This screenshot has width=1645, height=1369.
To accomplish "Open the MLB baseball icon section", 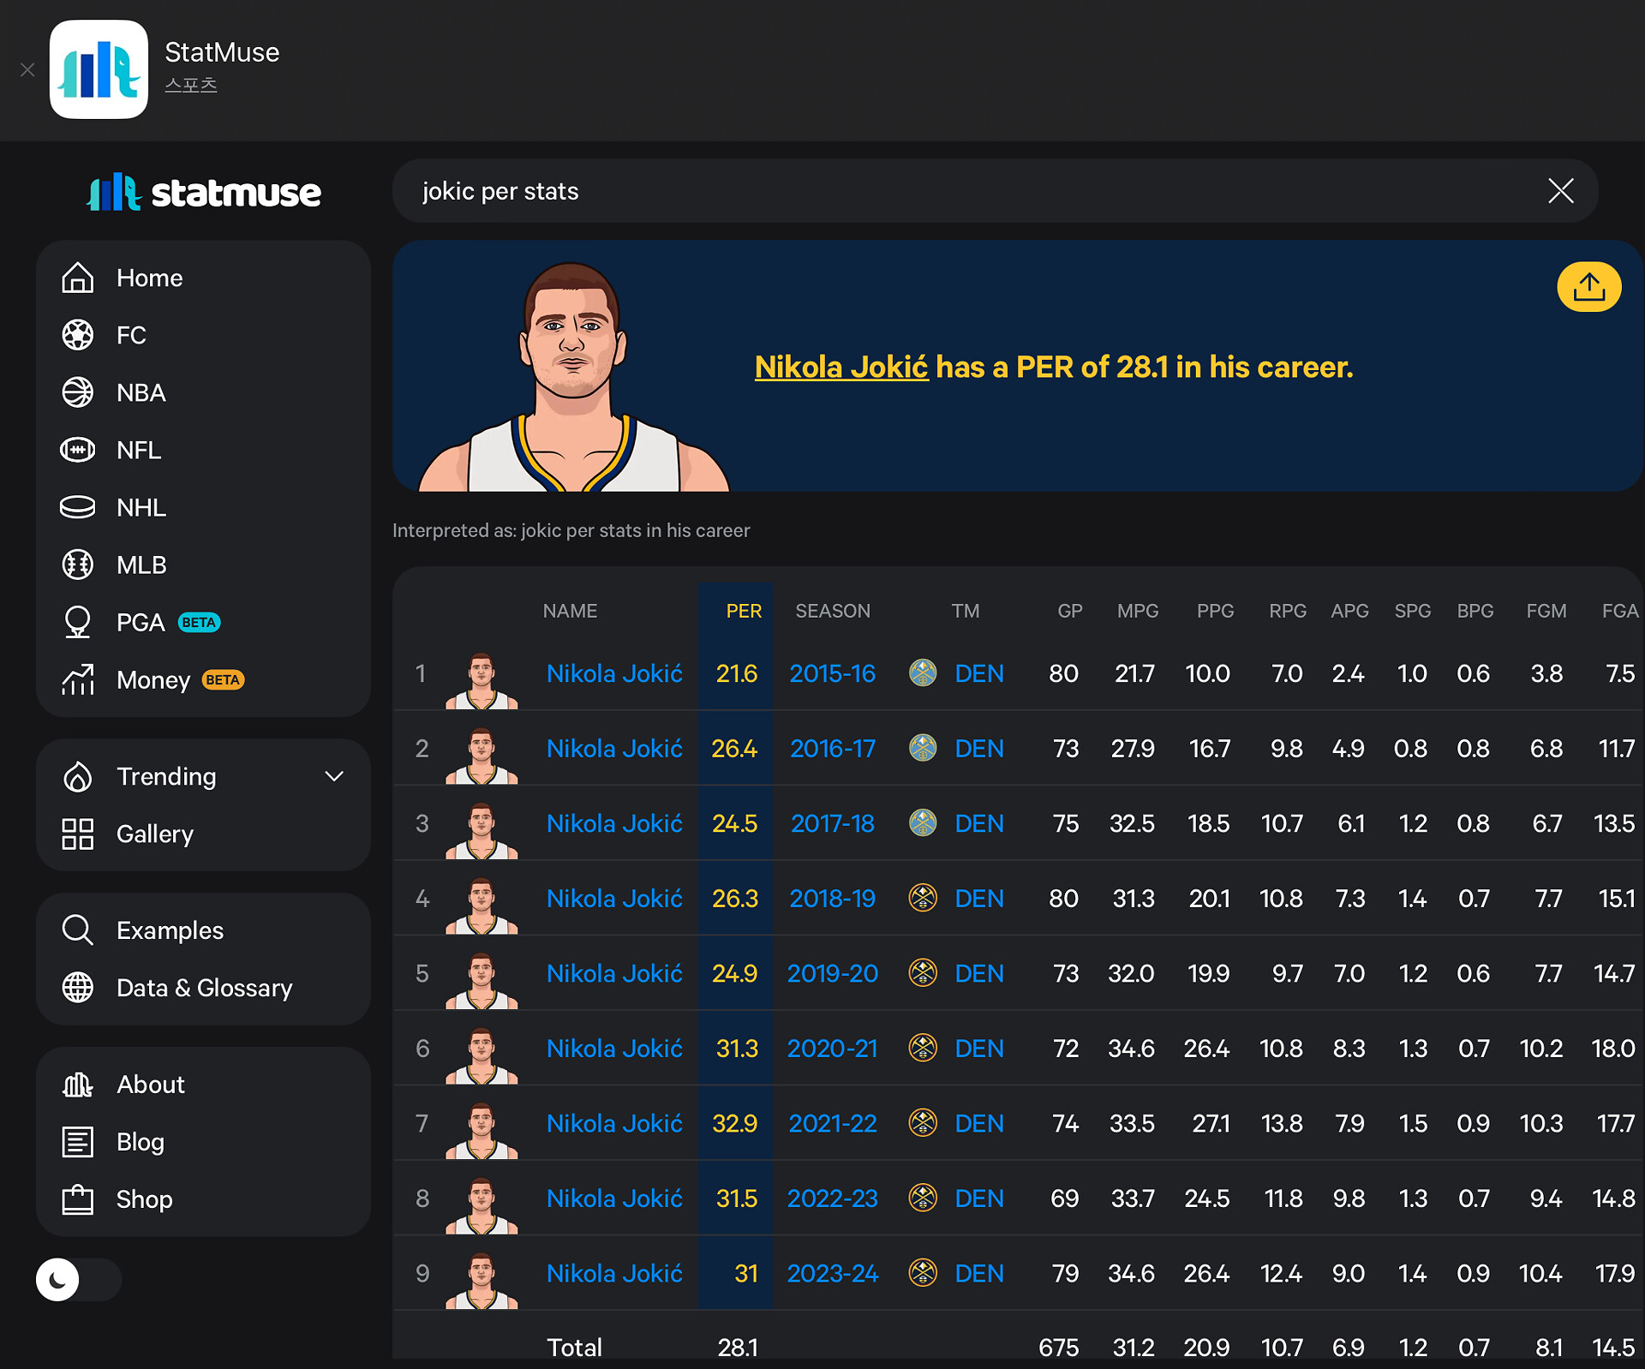I will 78,565.
